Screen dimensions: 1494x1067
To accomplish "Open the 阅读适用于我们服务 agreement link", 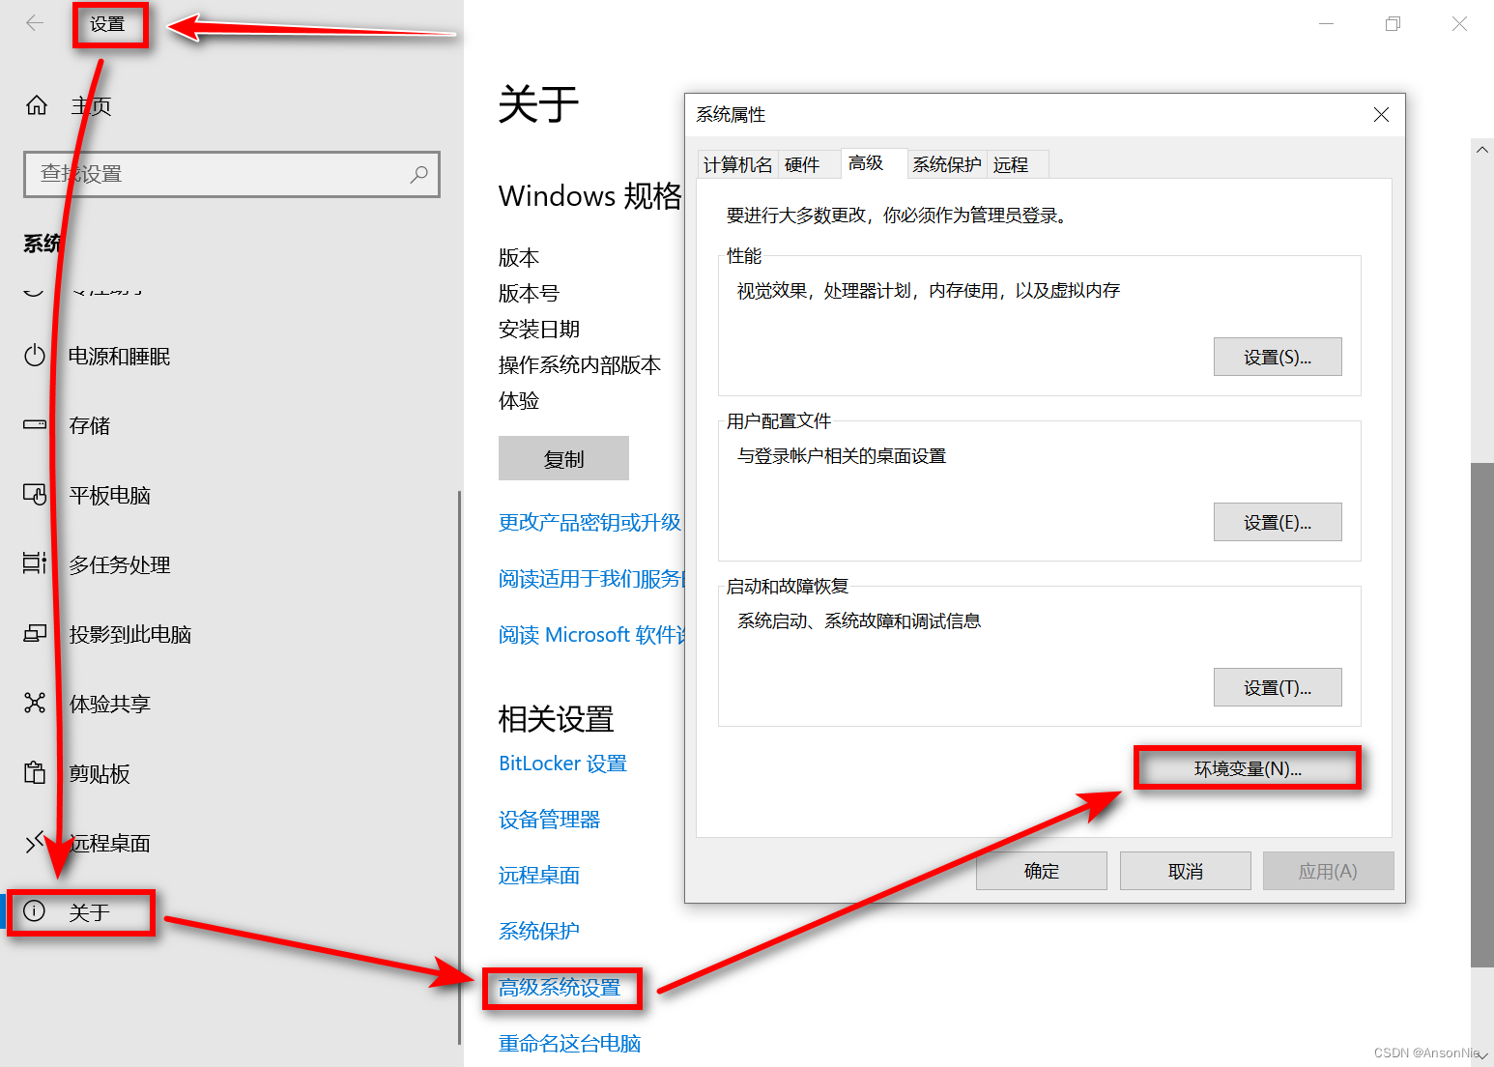I will pos(591,579).
